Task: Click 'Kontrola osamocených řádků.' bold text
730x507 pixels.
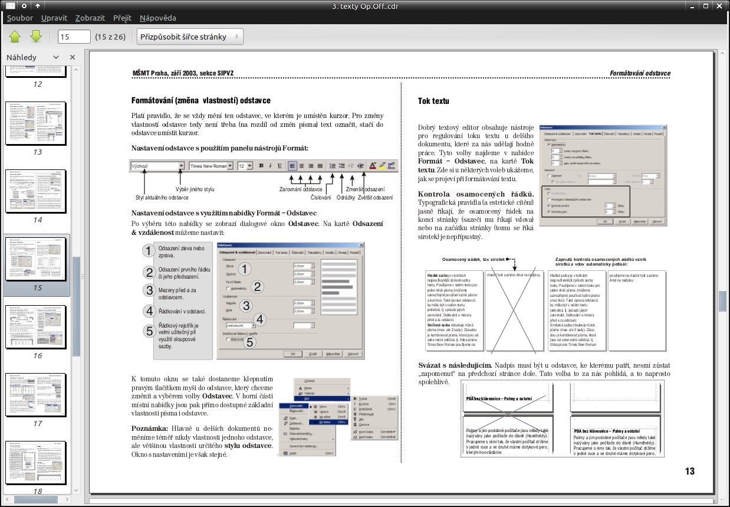Action: 476,194
